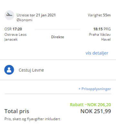
Task: Select passenger name Cestuj Levne
Action: (x=31, y=70)
